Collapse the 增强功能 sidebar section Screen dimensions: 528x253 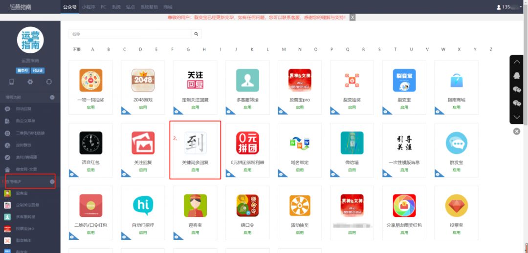pos(52,97)
